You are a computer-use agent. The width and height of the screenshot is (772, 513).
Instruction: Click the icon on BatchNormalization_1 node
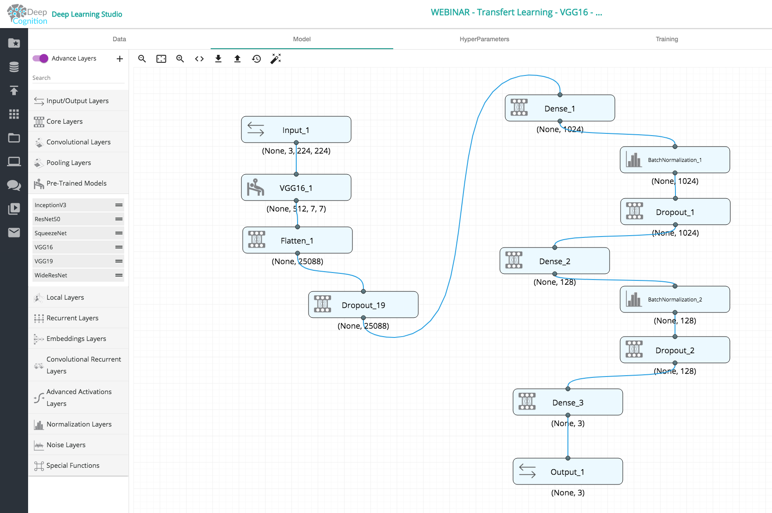634,160
